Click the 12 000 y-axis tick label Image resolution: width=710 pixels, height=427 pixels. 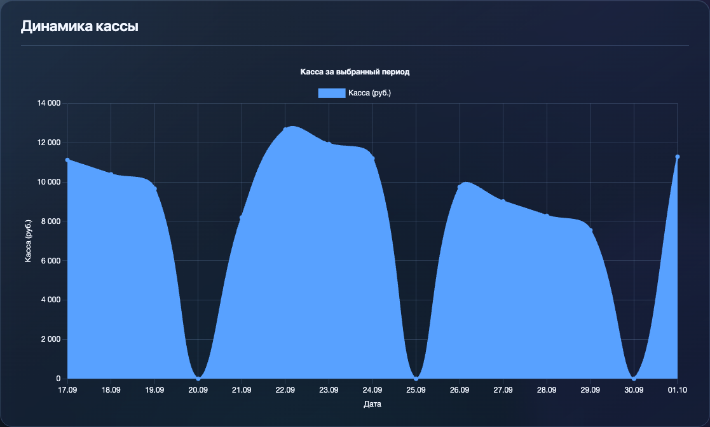pos(49,143)
